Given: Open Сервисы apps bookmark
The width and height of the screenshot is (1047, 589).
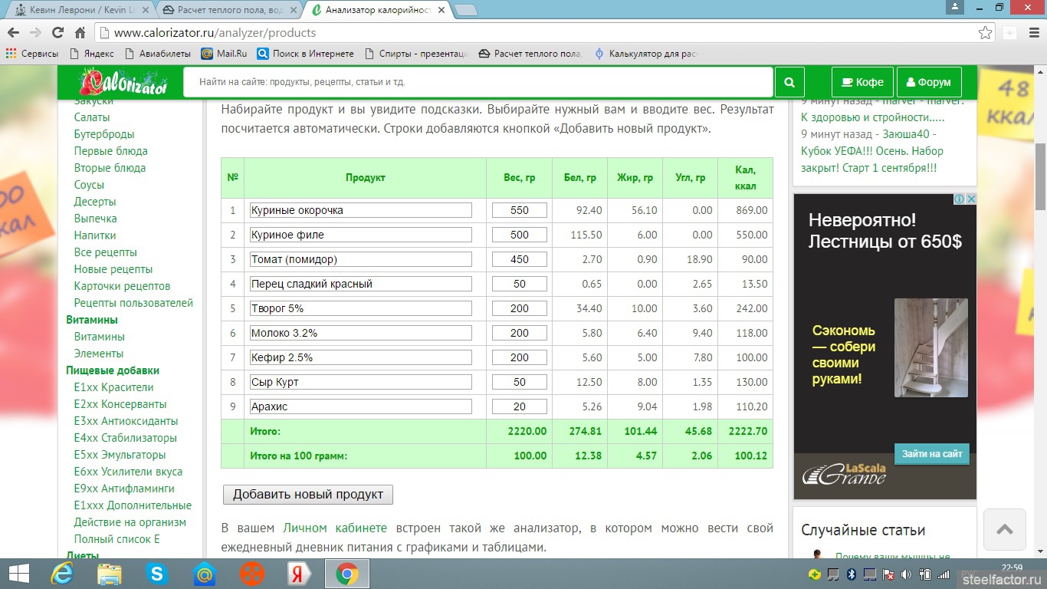Looking at the screenshot, I should pos(32,54).
